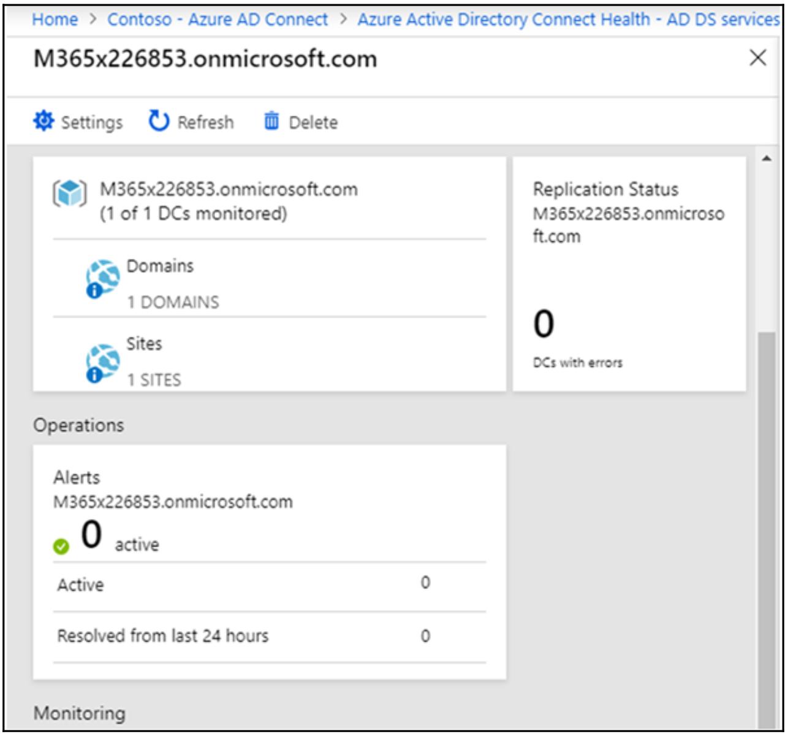Open the Active alerts row
Screen dimensions: 788x734
pos(270,585)
